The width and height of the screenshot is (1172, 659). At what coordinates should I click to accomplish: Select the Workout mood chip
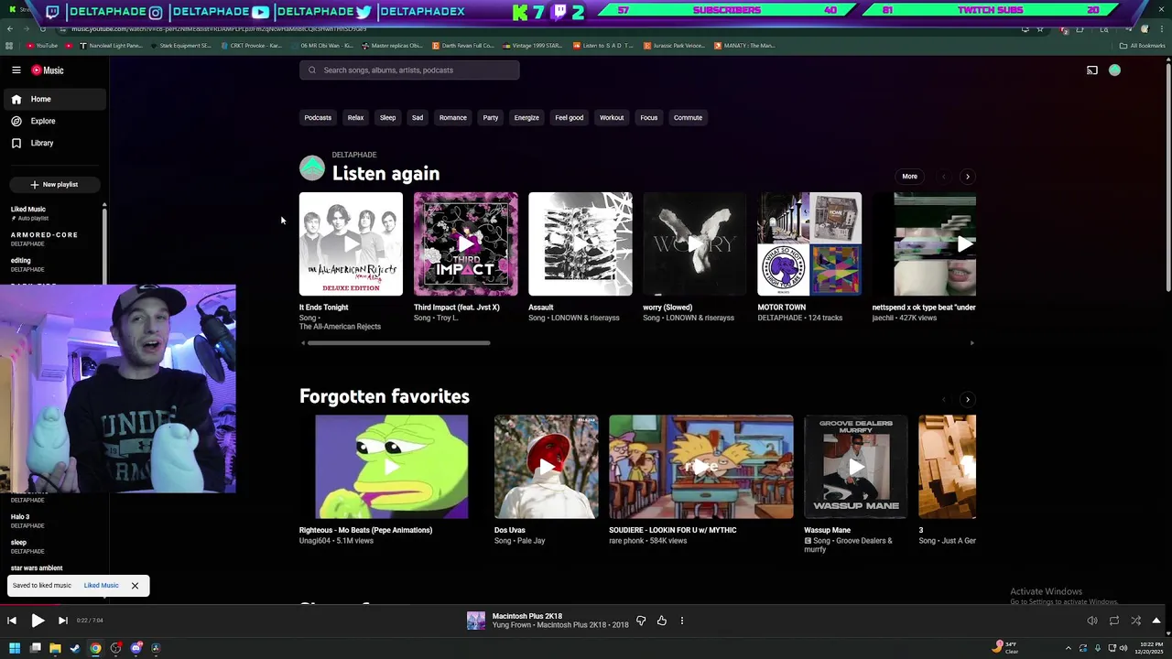[612, 118]
